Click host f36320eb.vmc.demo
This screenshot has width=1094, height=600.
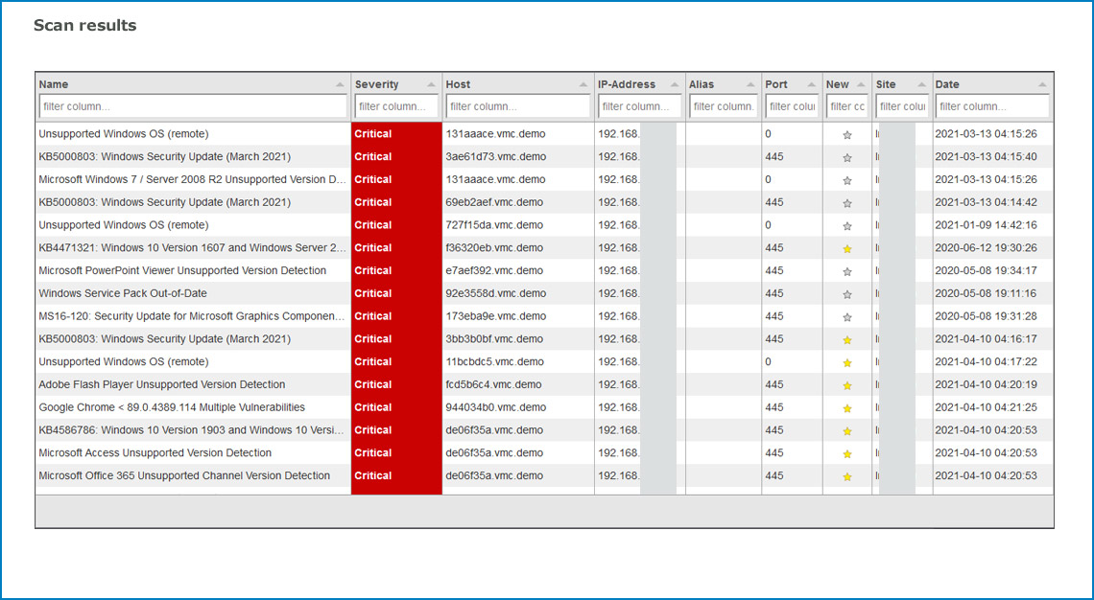click(x=494, y=248)
